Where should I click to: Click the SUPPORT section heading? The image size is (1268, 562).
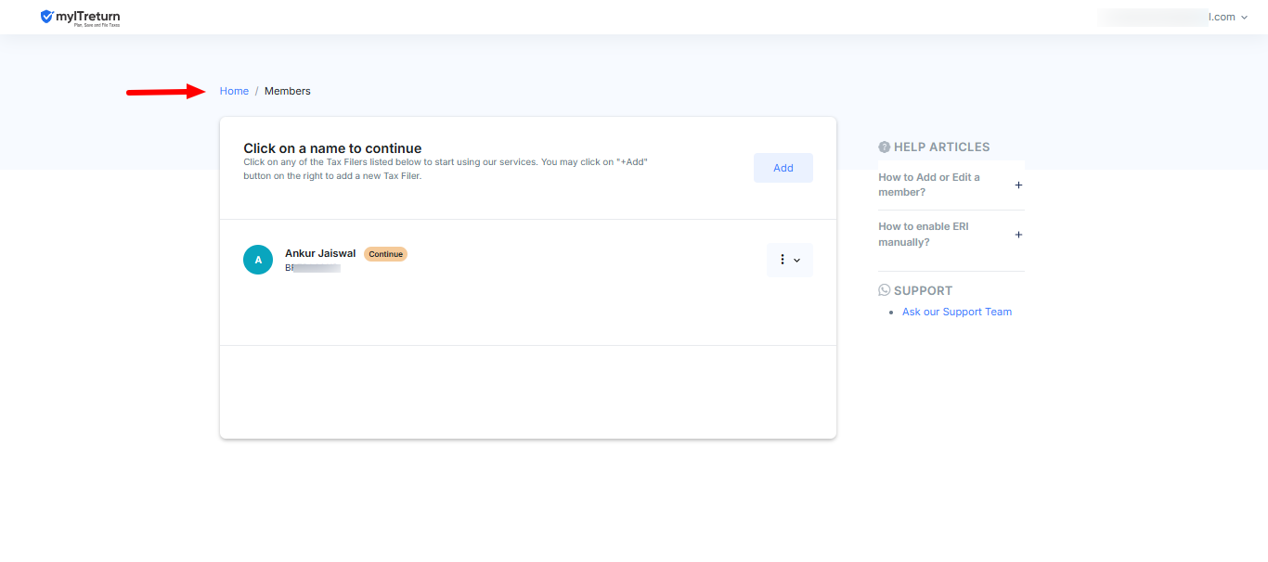923,290
